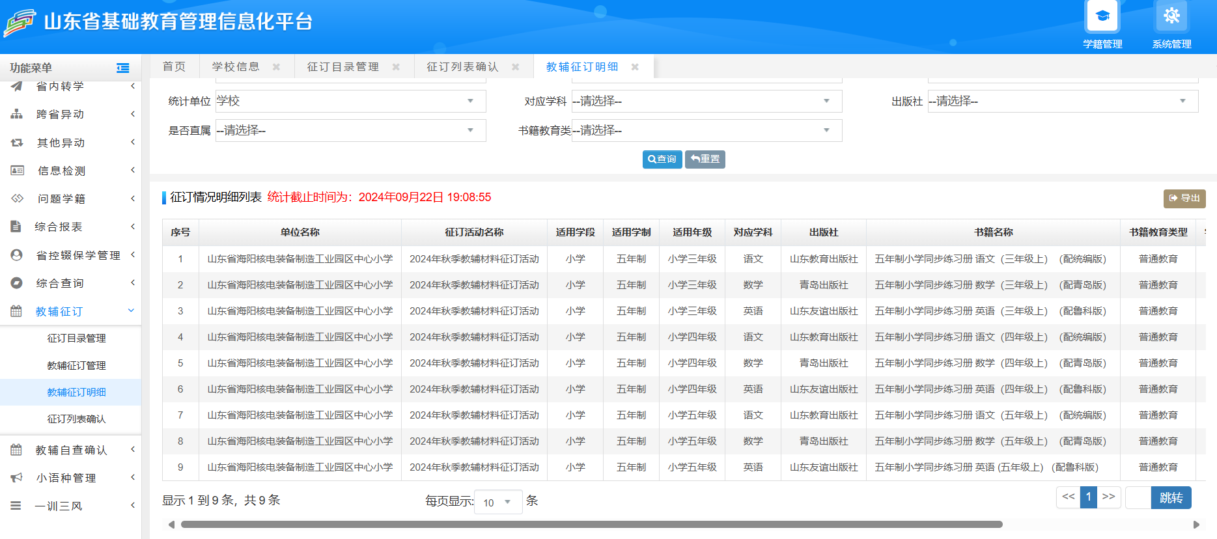Click the 其他异动 arrows icon
The image size is (1217, 539).
point(17,142)
